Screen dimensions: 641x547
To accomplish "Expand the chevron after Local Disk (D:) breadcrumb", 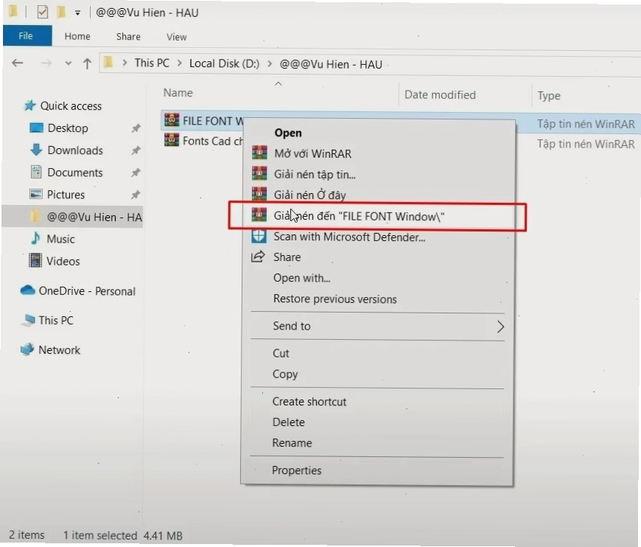I will [x=270, y=64].
